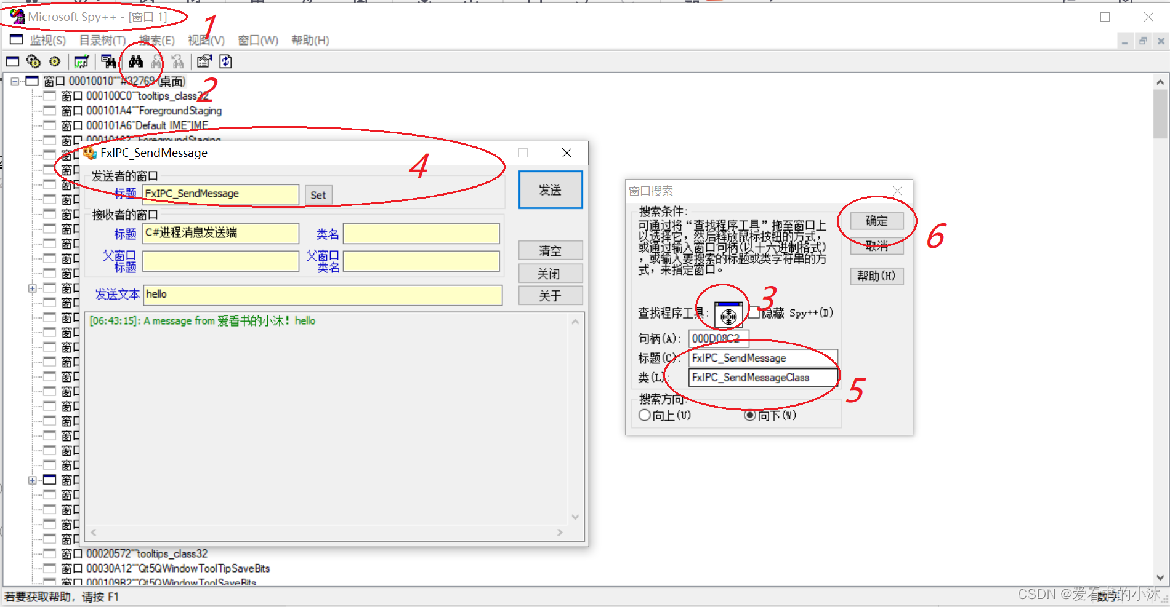The image size is (1170, 607).
Task: Click window icon of 00020572 tooltips_class32 row
Action: coord(49,554)
